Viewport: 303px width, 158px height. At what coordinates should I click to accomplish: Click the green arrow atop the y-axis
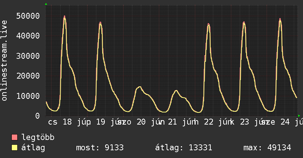pyautogui.click(x=46, y=4)
